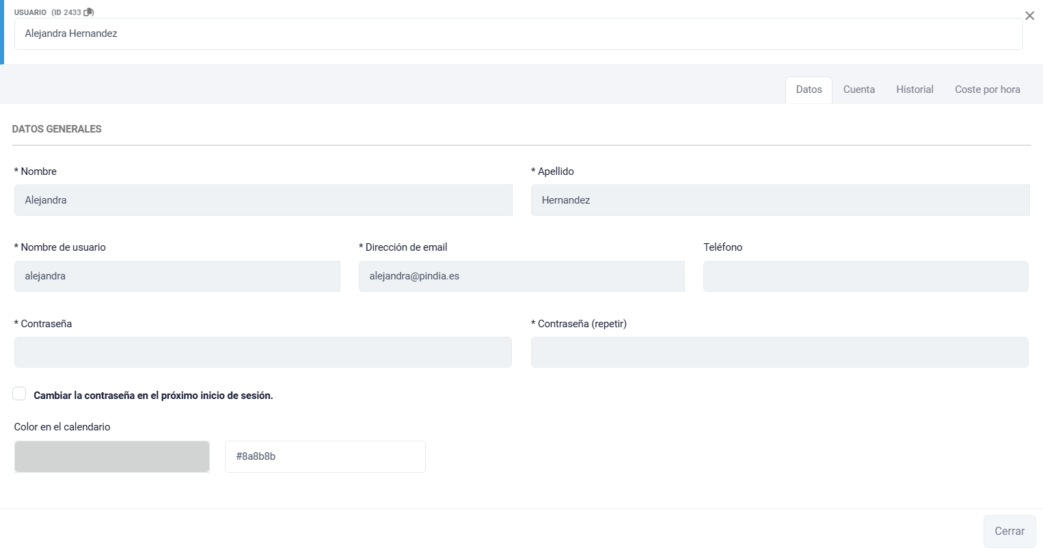Click the Dirección de email field
This screenshot has height=552, width=1043.
click(521, 276)
